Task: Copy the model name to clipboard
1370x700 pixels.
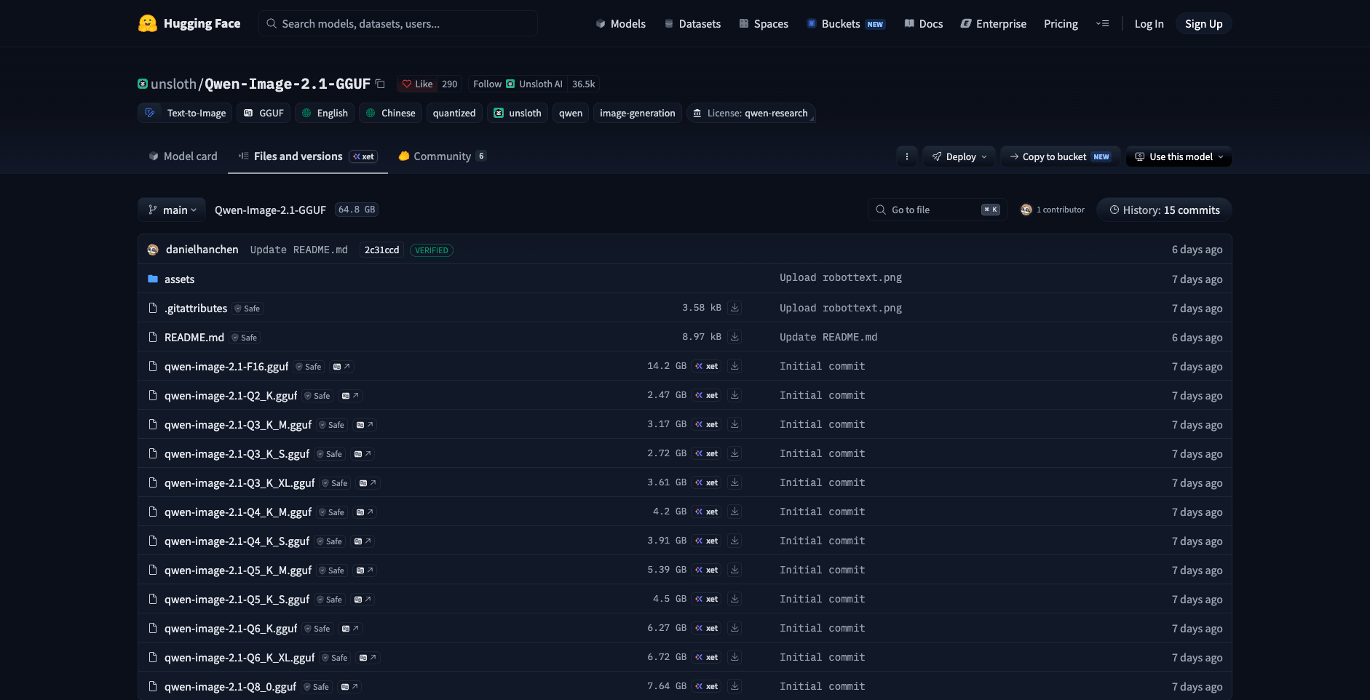Action: [x=380, y=84]
